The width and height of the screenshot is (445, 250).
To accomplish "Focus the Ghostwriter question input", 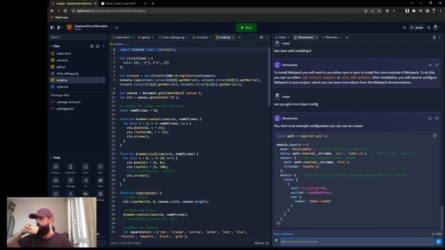I will 357,242.
